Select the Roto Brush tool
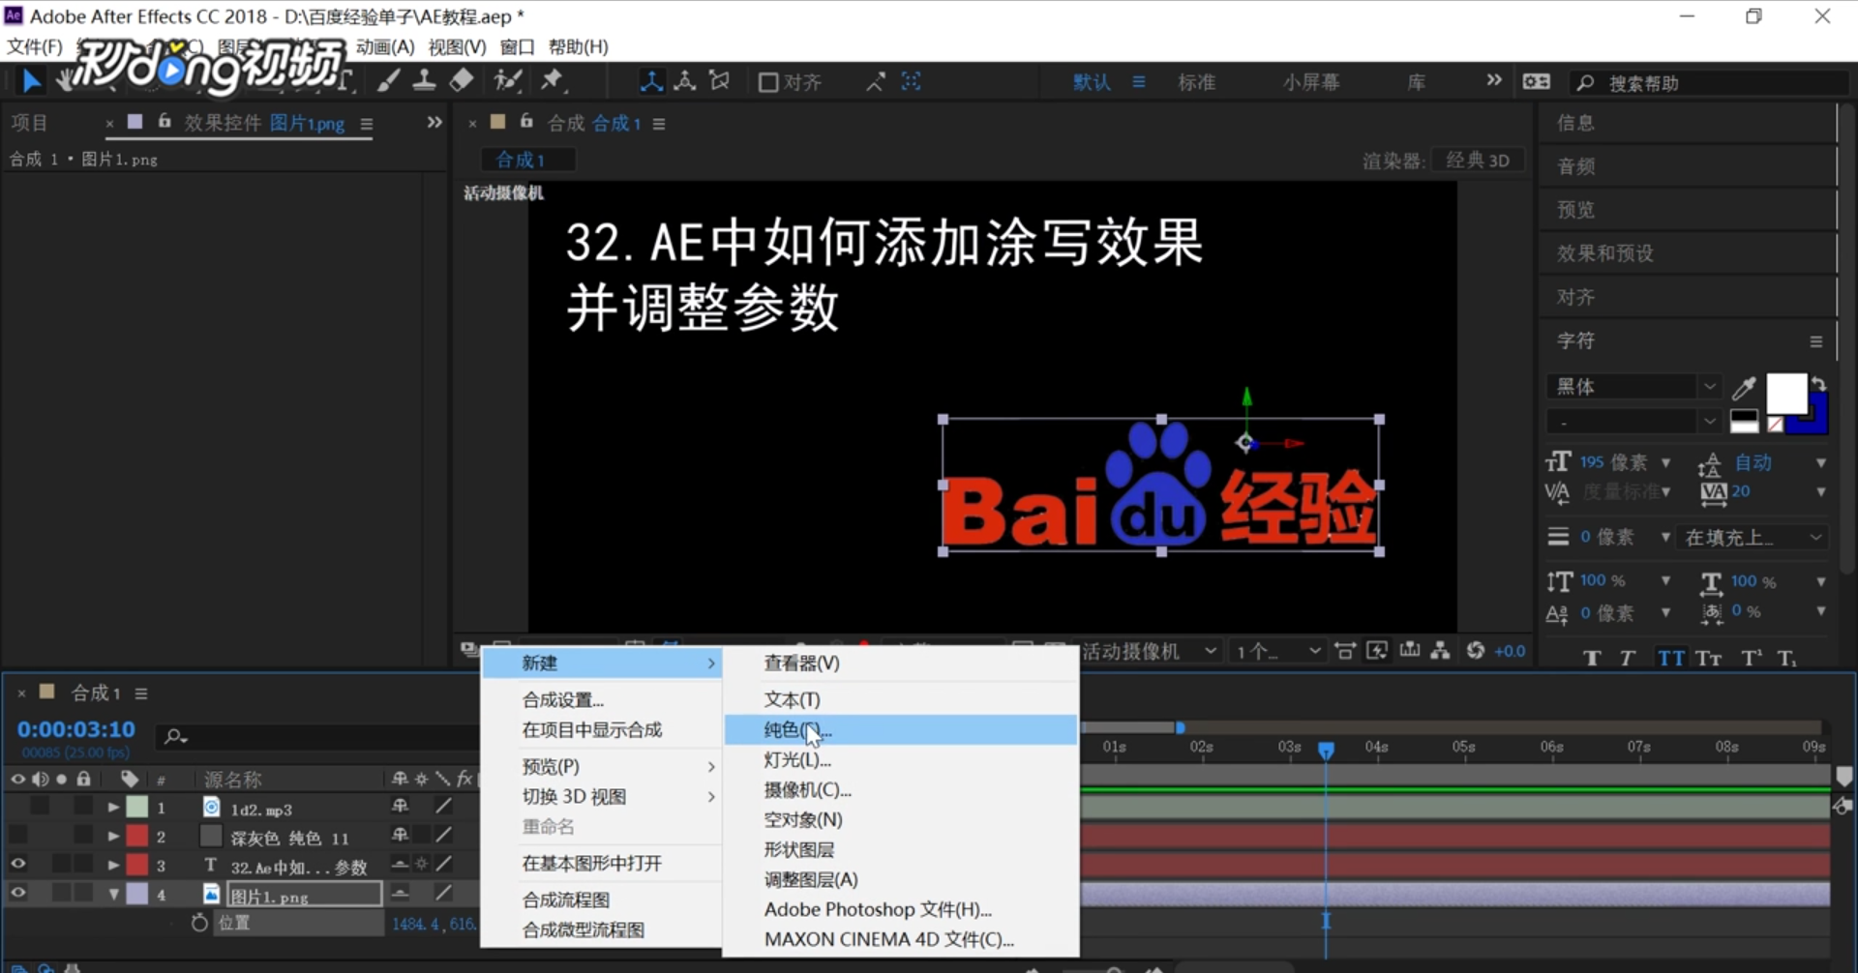This screenshot has width=1858, height=973. (507, 81)
